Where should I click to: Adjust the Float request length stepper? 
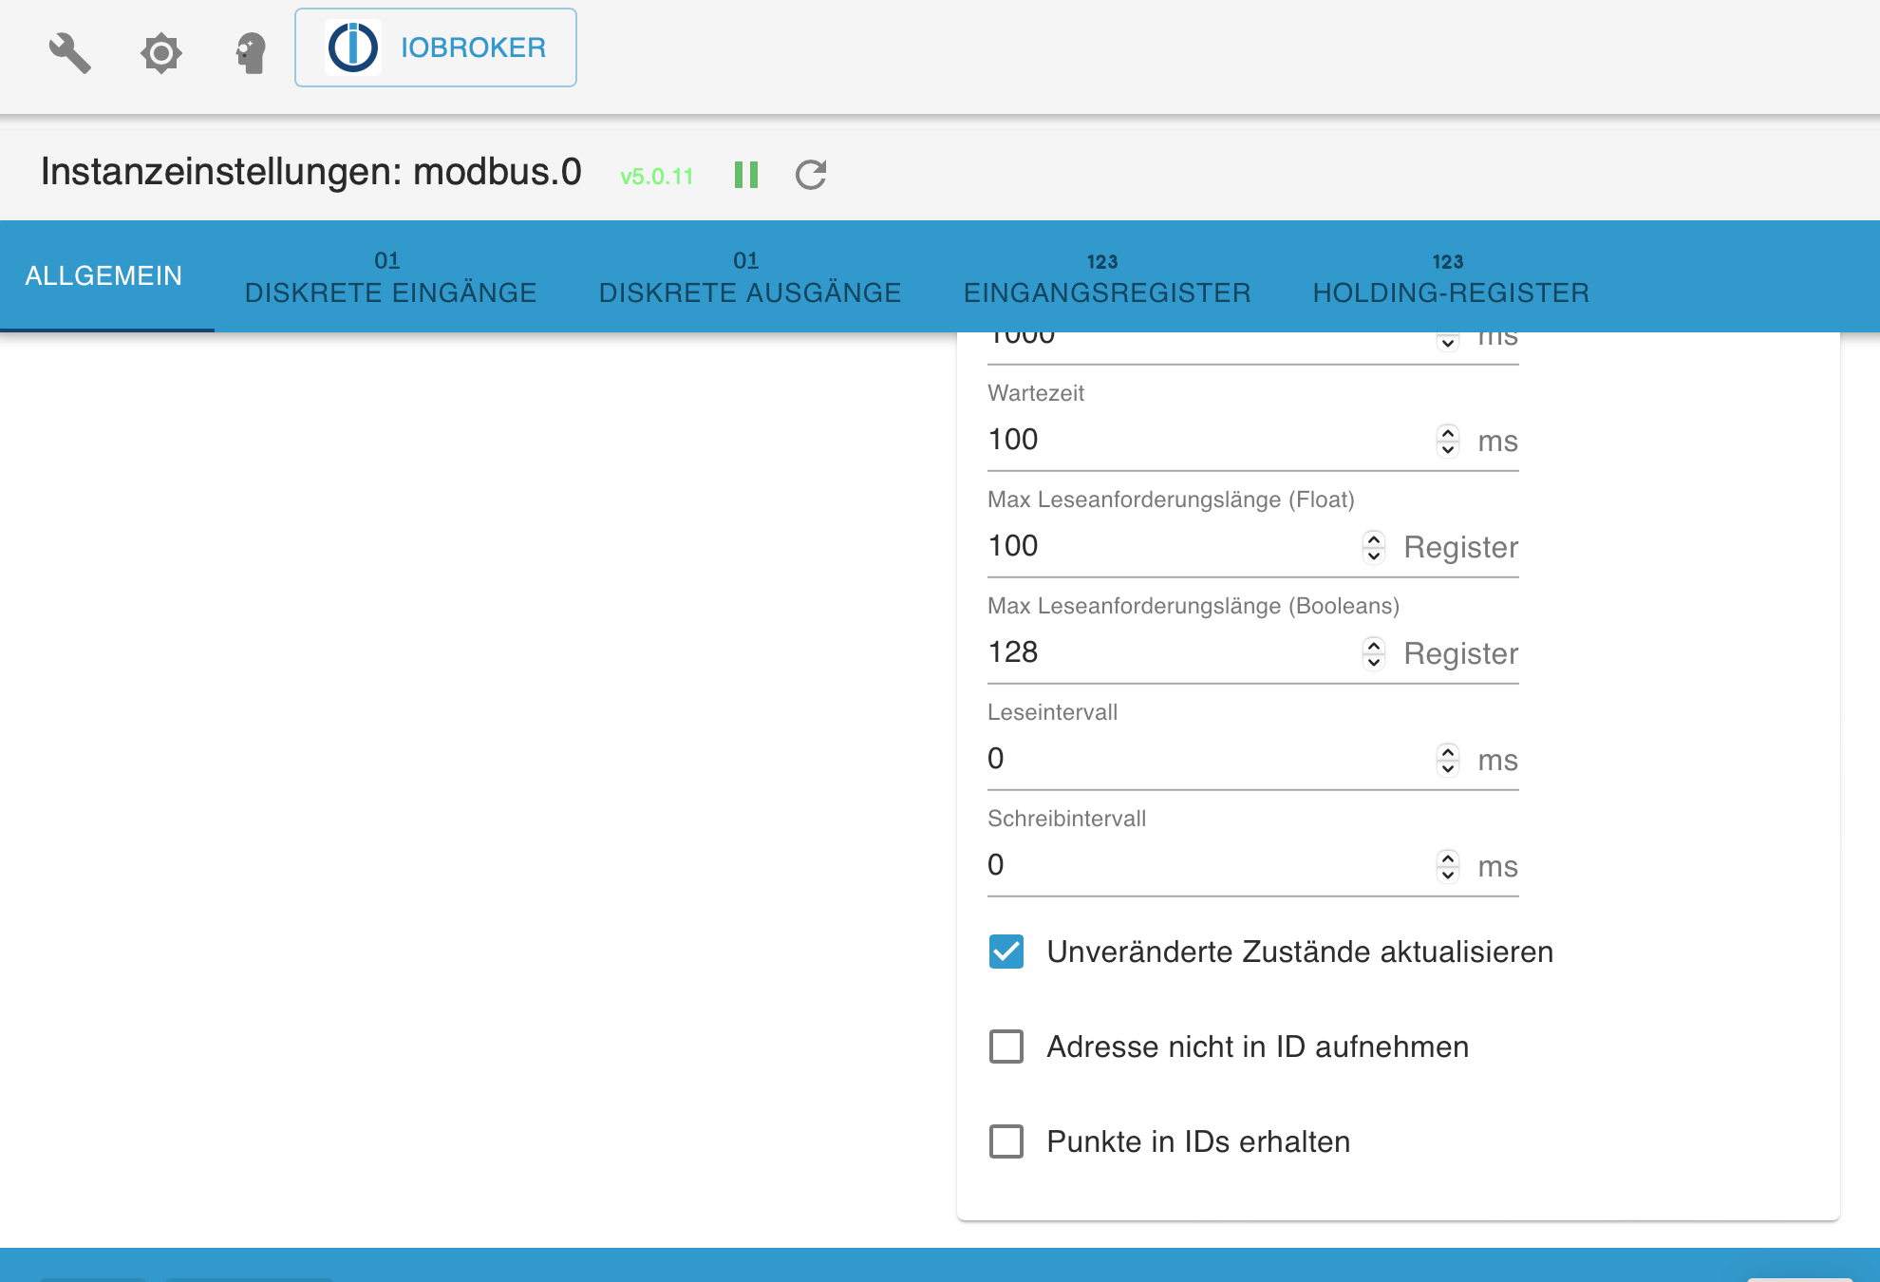pyautogui.click(x=1373, y=547)
